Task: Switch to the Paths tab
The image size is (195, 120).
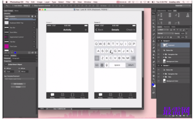Action: point(173,27)
